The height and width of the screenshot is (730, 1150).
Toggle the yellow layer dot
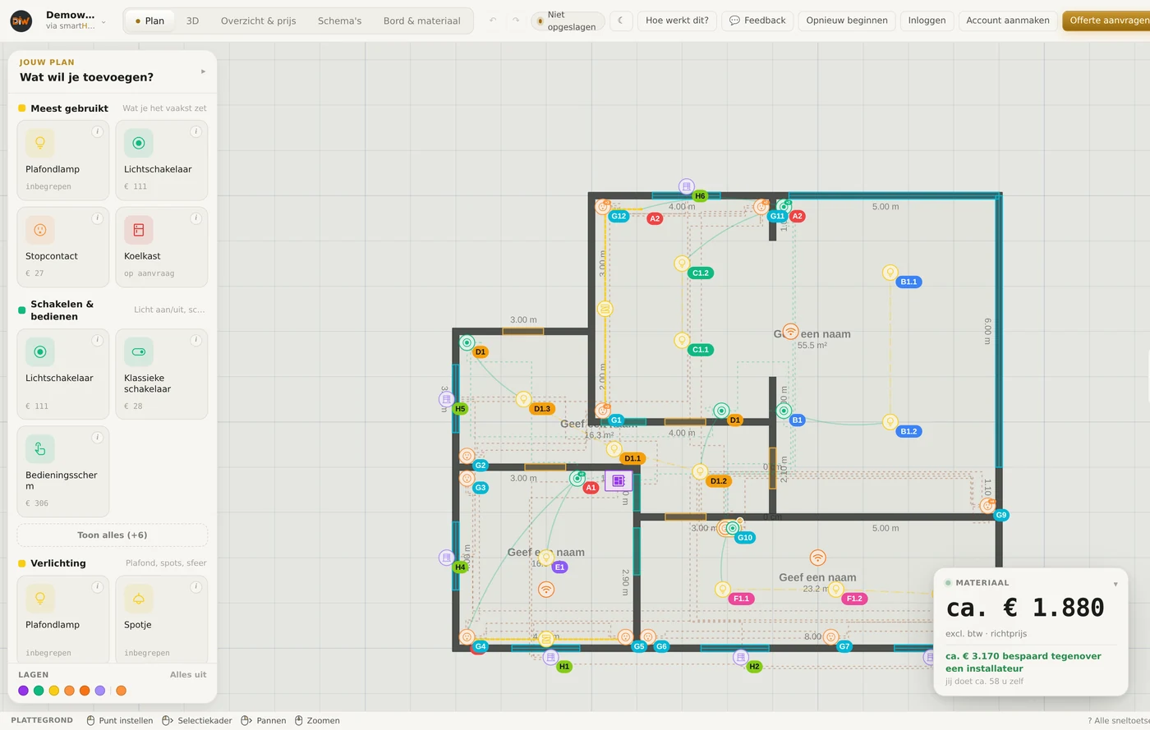pyautogui.click(x=54, y=691)
